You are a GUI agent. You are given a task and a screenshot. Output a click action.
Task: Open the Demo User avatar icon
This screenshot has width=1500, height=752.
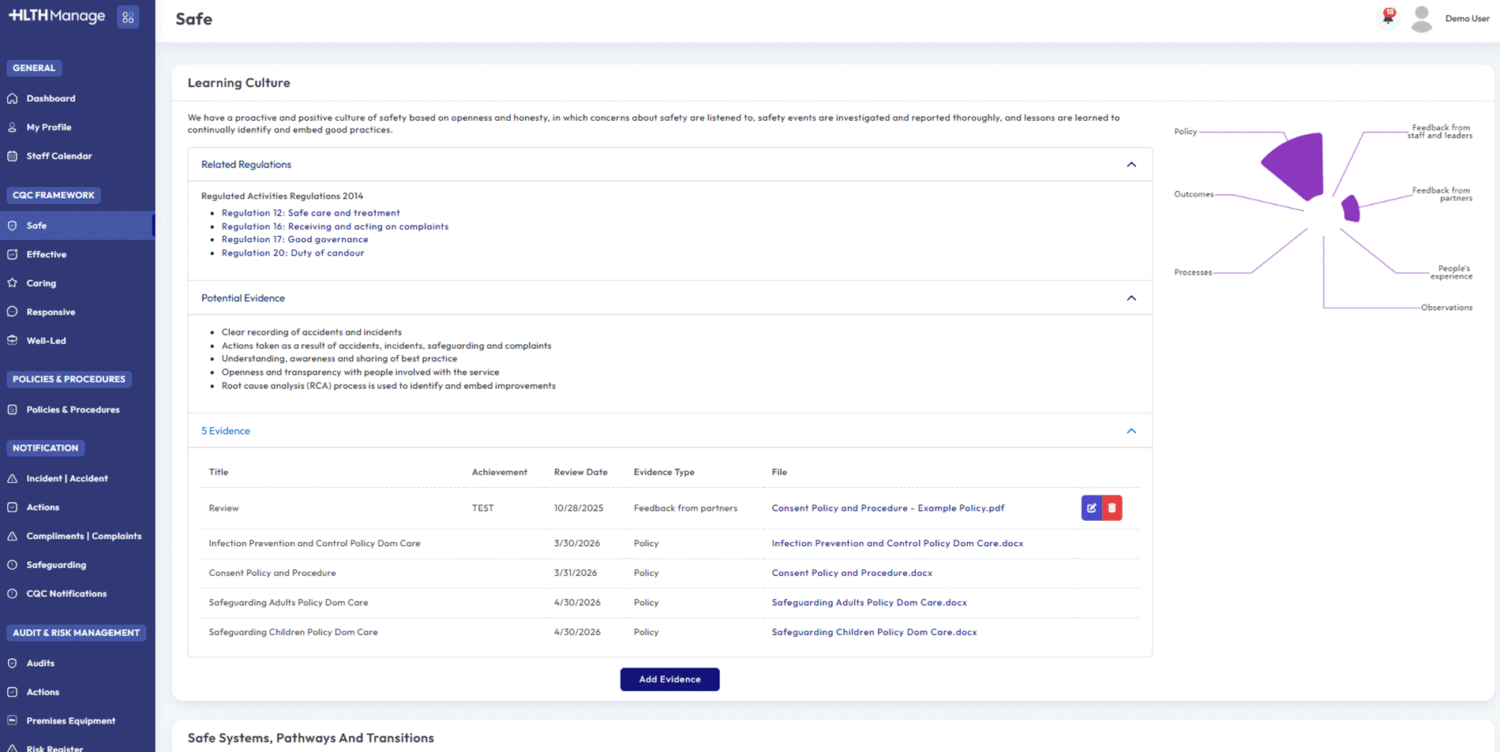1421,19
